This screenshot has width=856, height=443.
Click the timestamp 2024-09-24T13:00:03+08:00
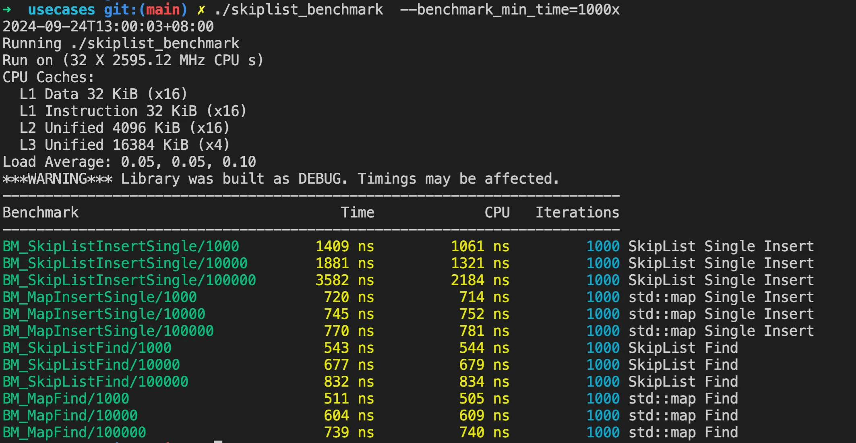pyautogui.click(x=108, y=27)
